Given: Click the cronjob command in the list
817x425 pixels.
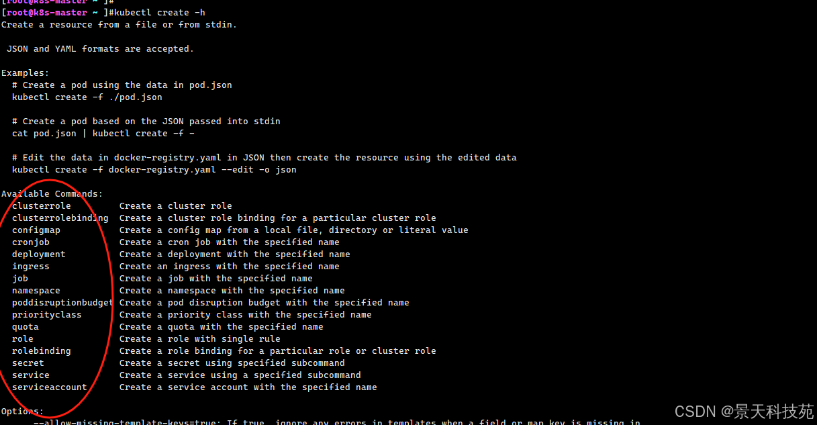Looking at the screenshot, I should tap(30, 242).
